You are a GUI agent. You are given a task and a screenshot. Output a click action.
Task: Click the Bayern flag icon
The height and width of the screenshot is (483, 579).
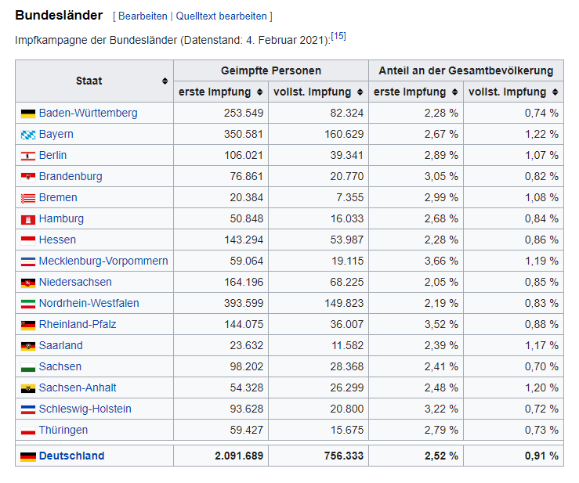[x=28, y=135]
